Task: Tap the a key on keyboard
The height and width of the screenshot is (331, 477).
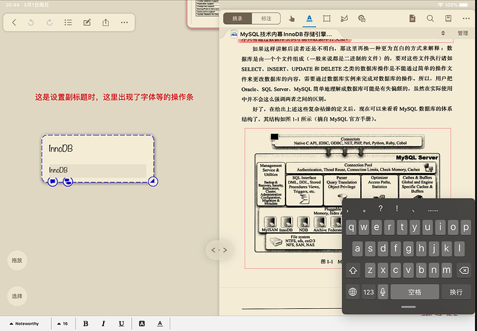Action: tap(357, 248)
